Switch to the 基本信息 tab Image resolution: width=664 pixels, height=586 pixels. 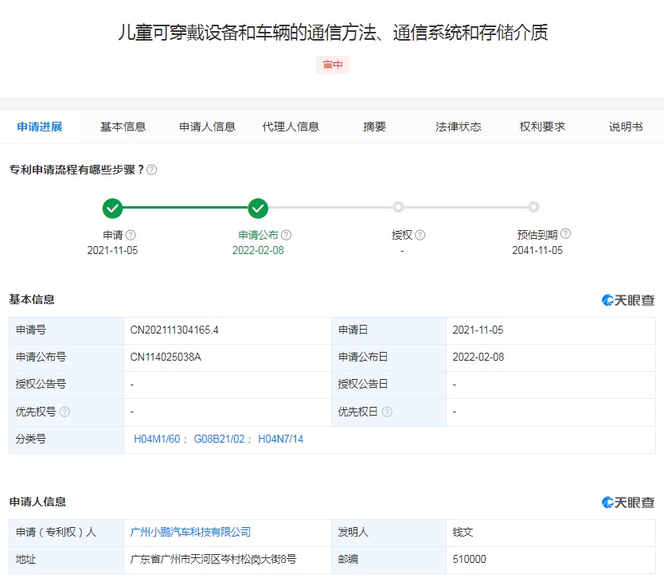(x=123, y=127)
